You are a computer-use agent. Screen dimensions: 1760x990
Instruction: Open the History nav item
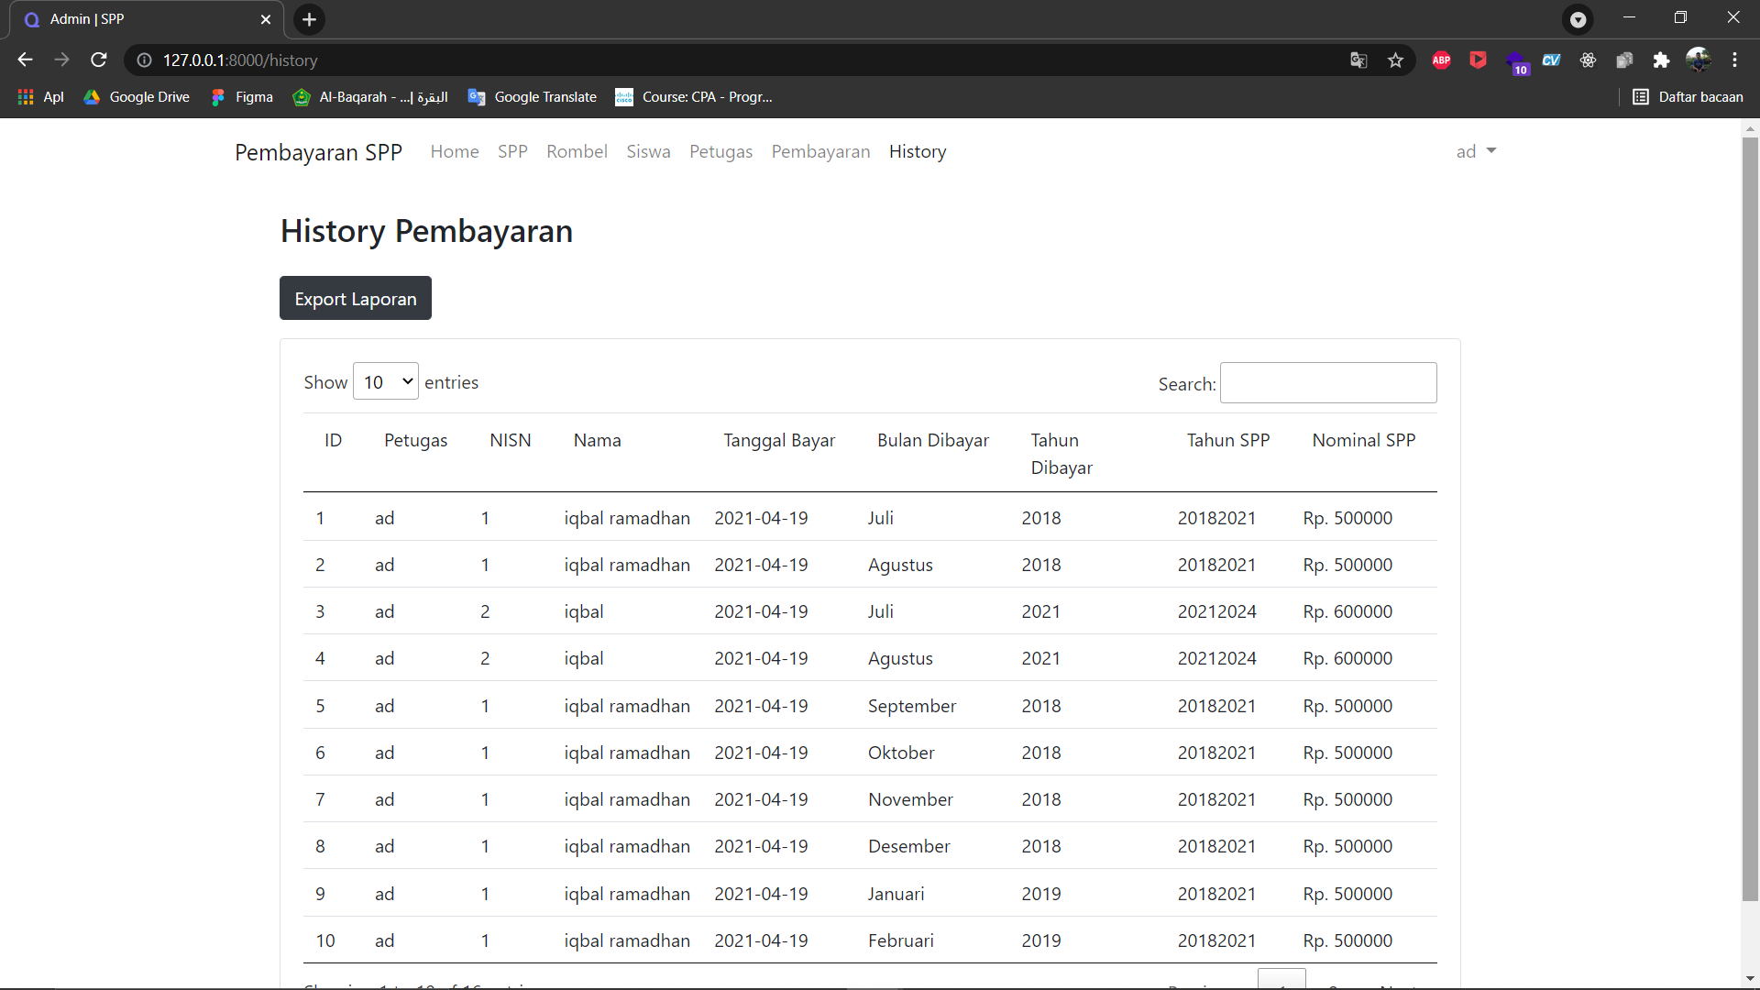(918, 151)
